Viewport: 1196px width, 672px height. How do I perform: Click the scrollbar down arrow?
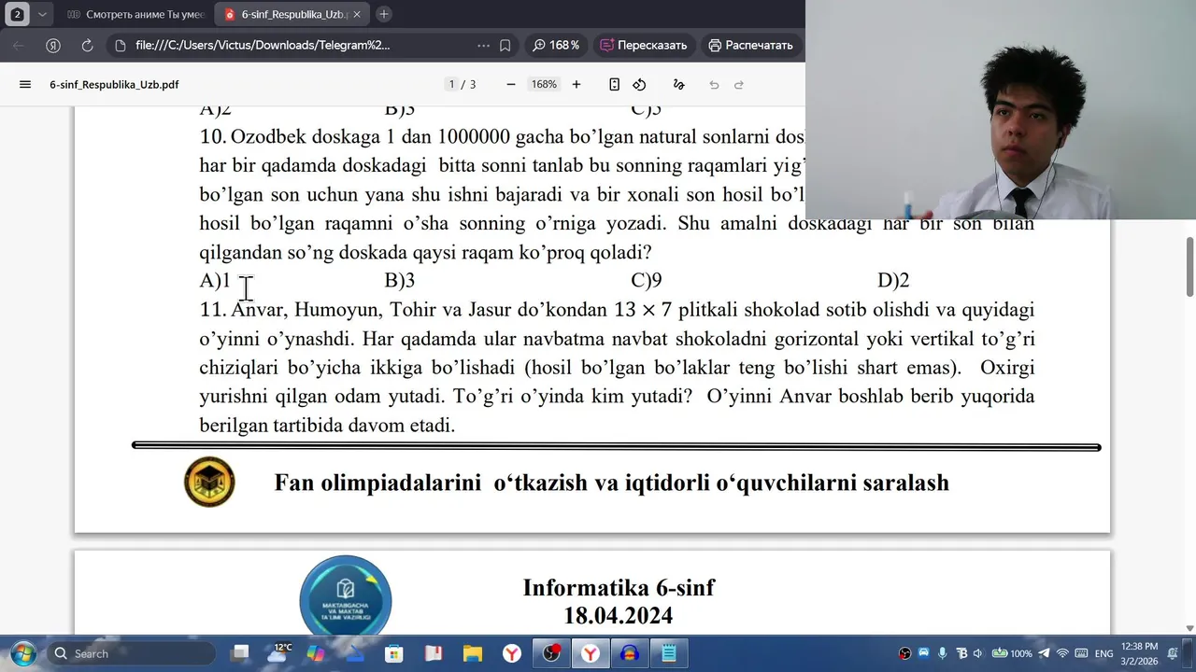click(x=1189, y=629)
